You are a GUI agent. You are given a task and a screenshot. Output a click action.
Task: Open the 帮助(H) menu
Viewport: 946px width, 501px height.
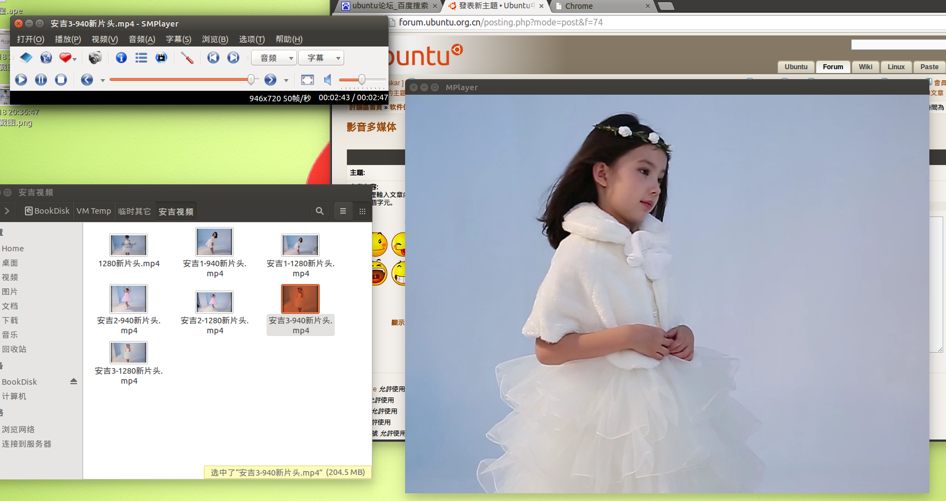[289, 39]
